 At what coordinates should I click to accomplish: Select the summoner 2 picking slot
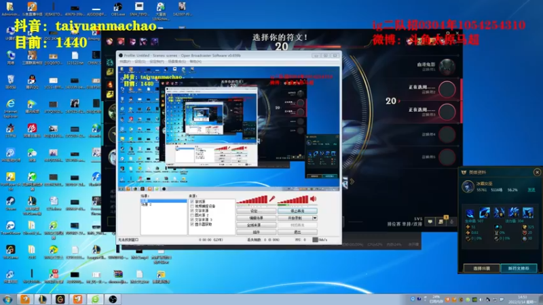point(447,89)
